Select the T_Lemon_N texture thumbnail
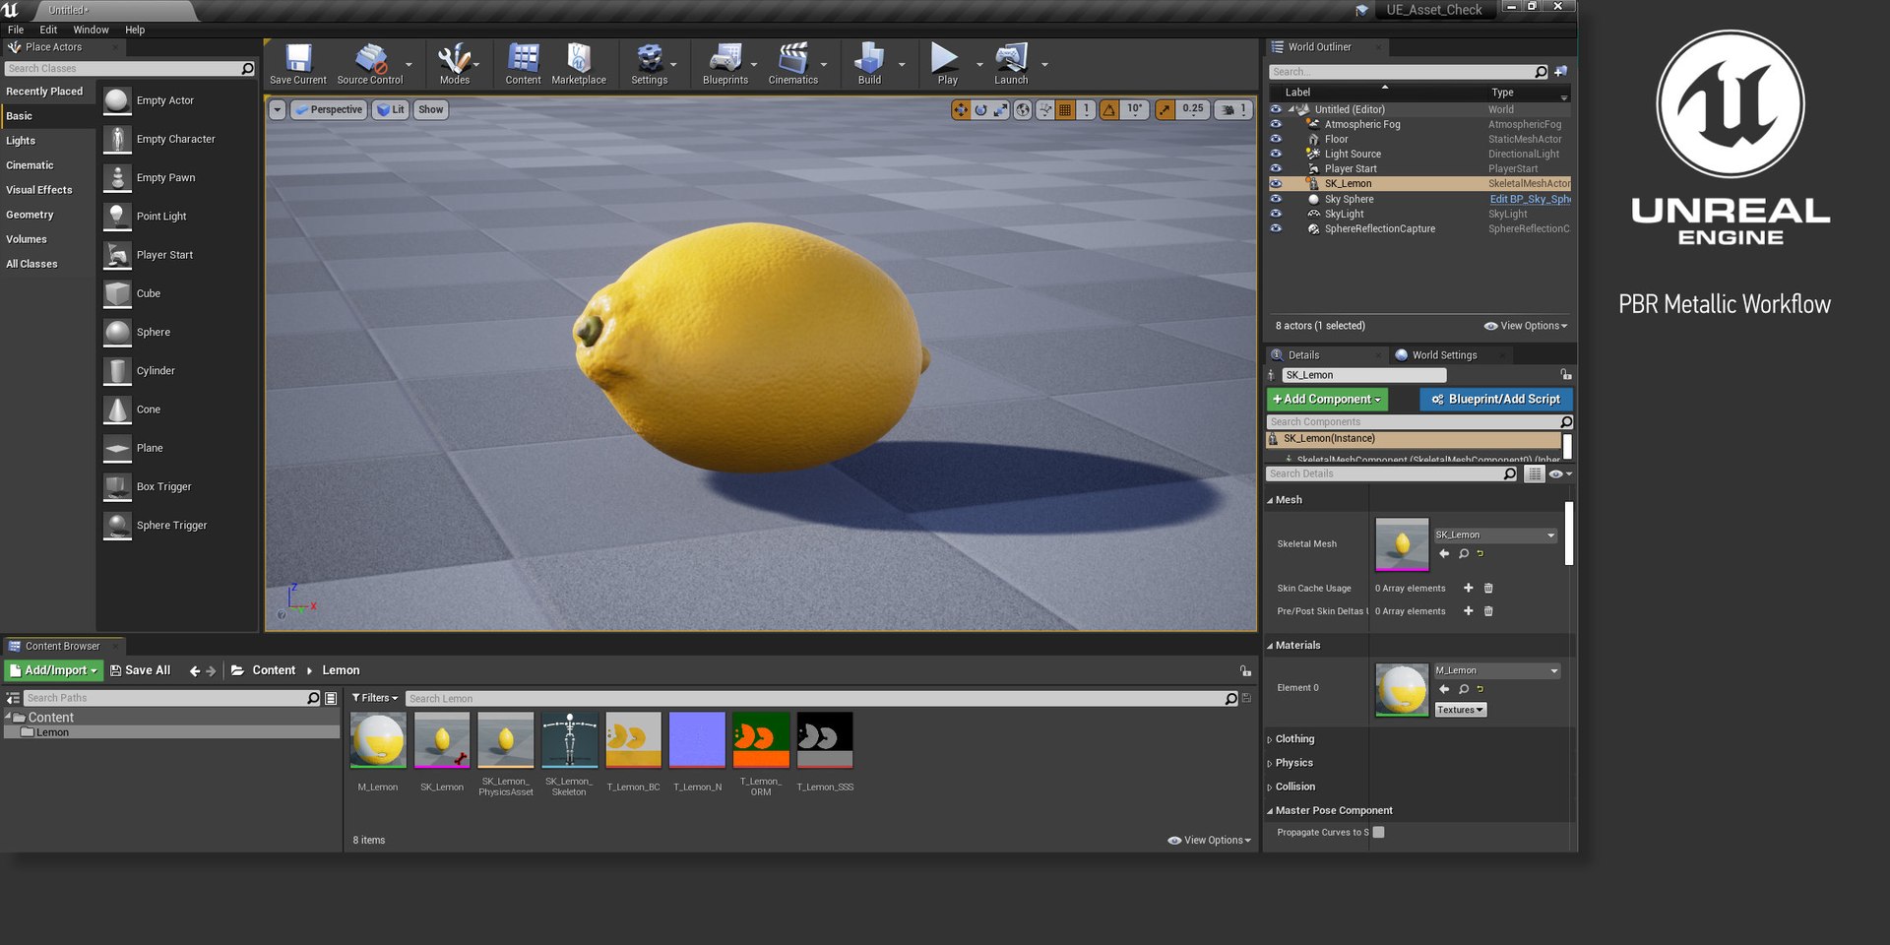This screenshot has height=945, width=1890. [697, 740]
